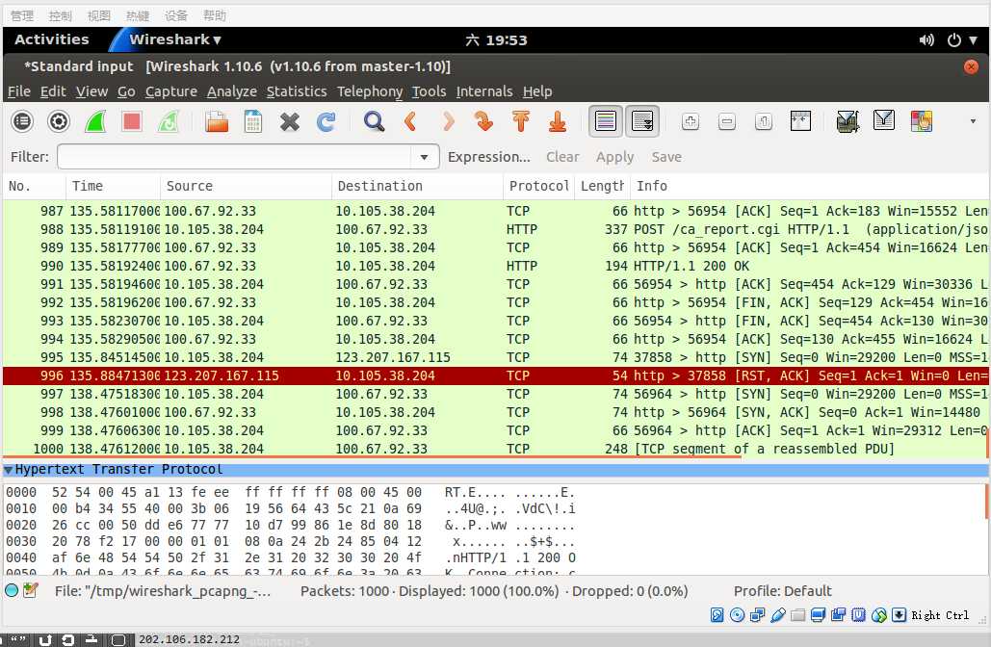Viewport: 991px width, 647px height.
Task: Open the capture interfaces list icon
Action: click(22, 120)
